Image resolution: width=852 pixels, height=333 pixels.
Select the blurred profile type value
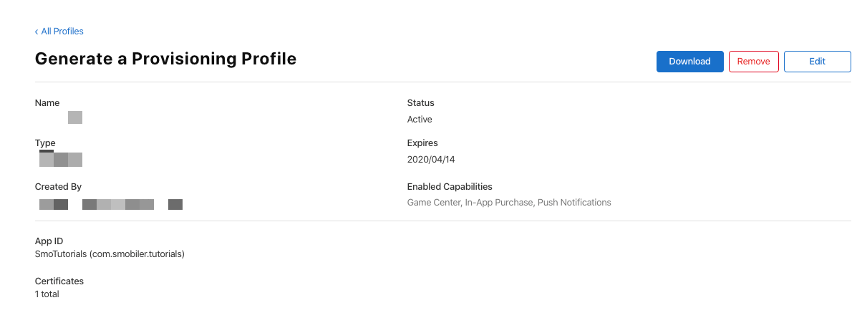click(61, 159)
